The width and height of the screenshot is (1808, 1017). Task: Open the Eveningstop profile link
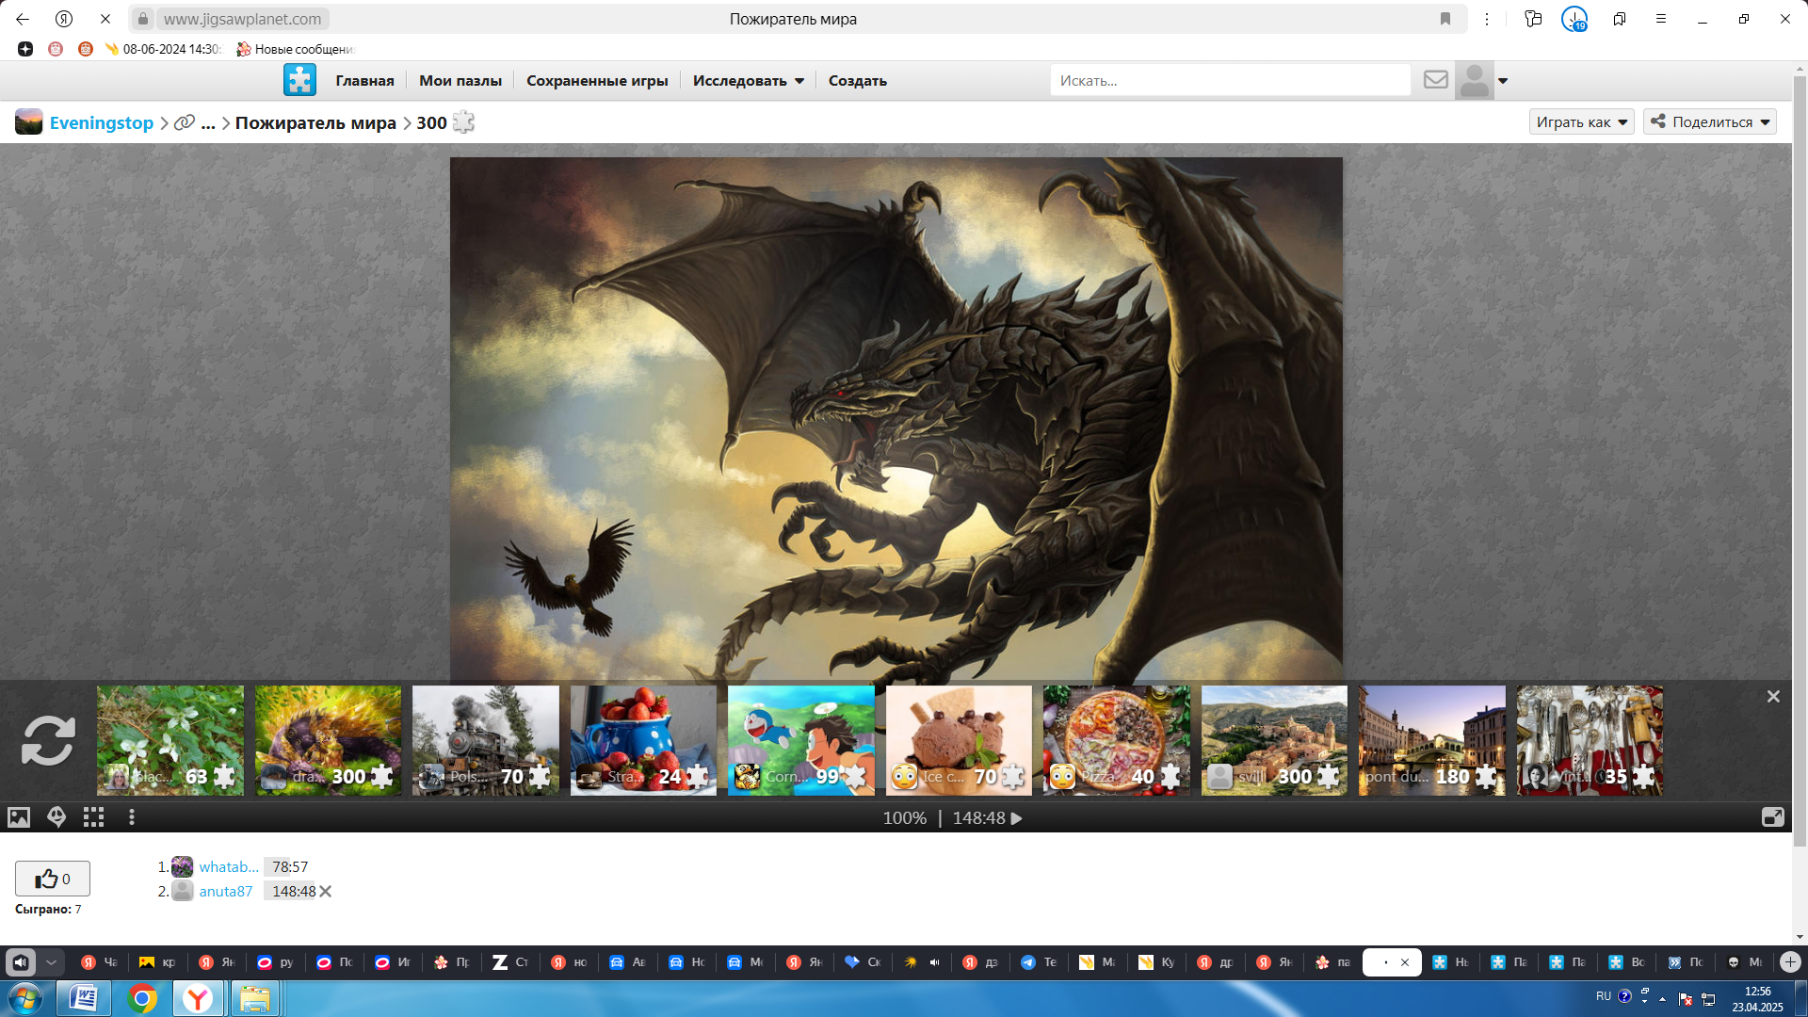(101, 122)
